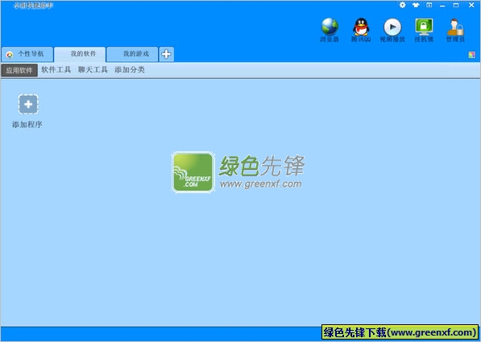Open 聊天工具 category
Viewport: 481px width, 342px height.
[93, 70]
